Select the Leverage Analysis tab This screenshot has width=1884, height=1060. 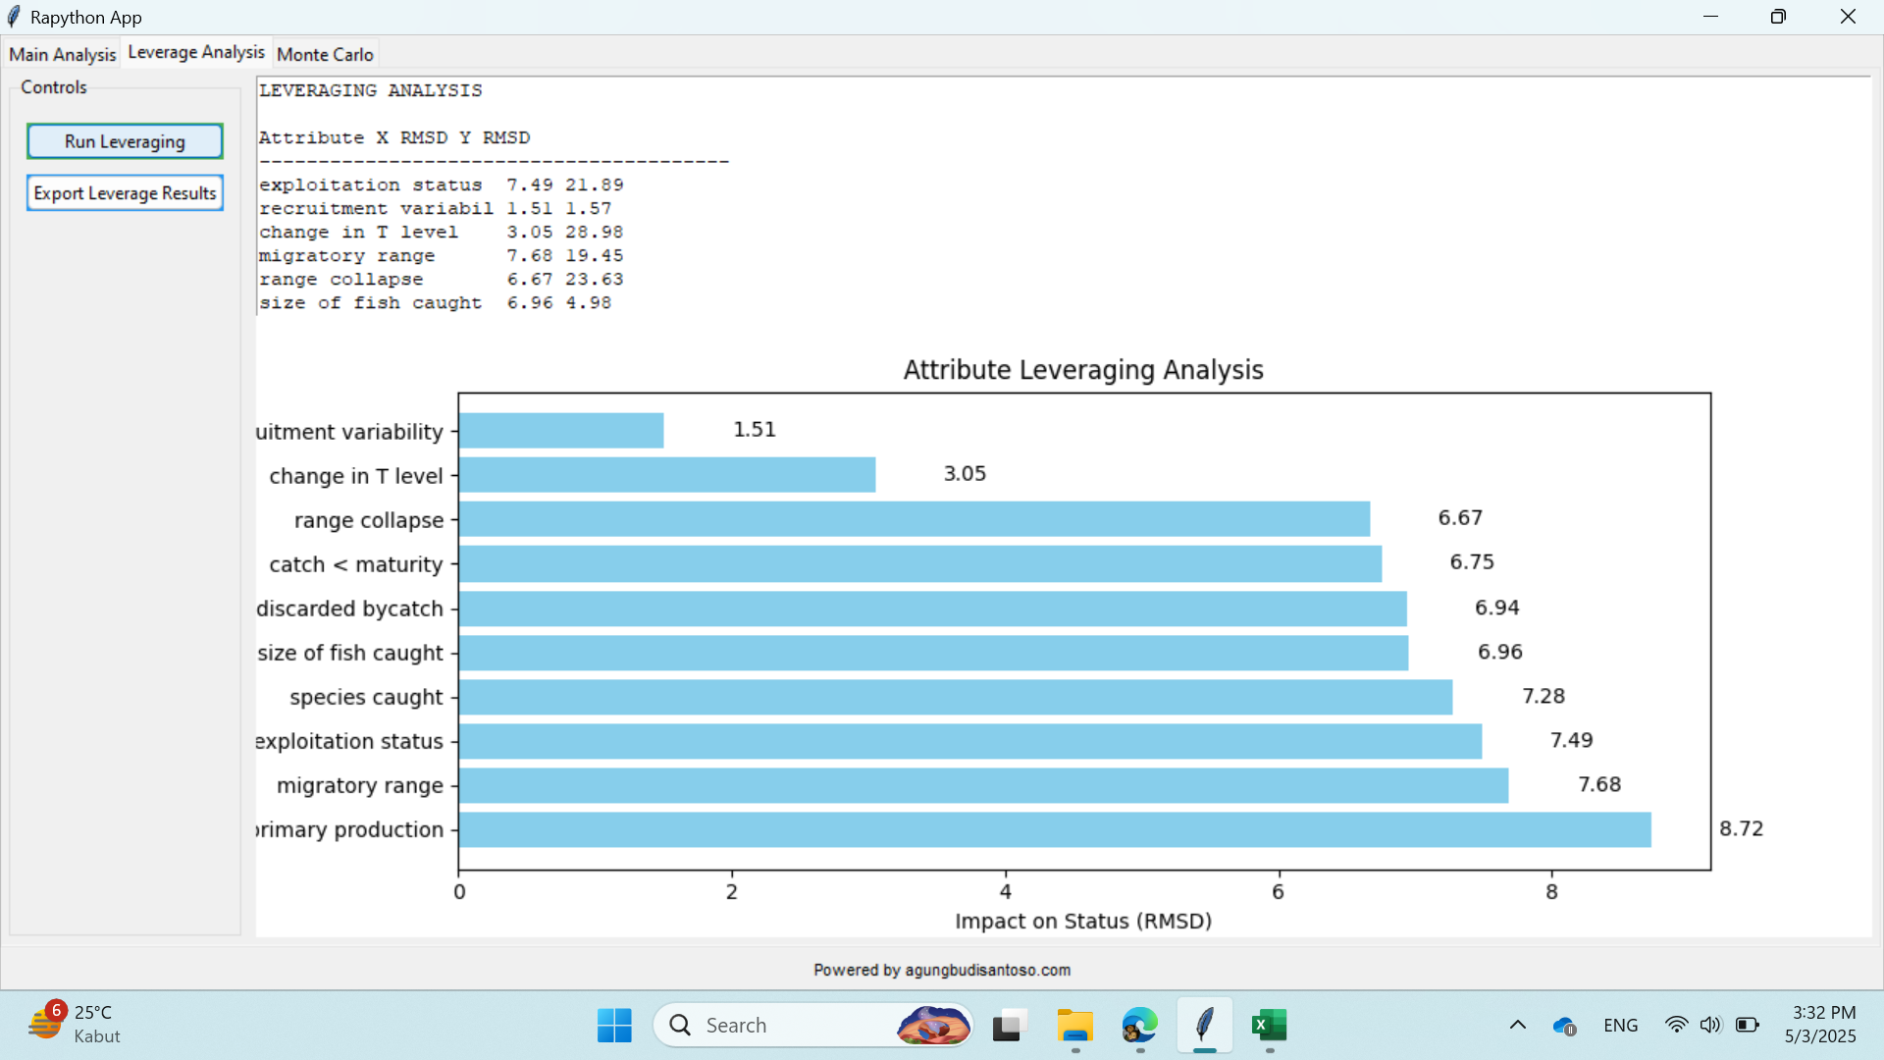(196, 53)
